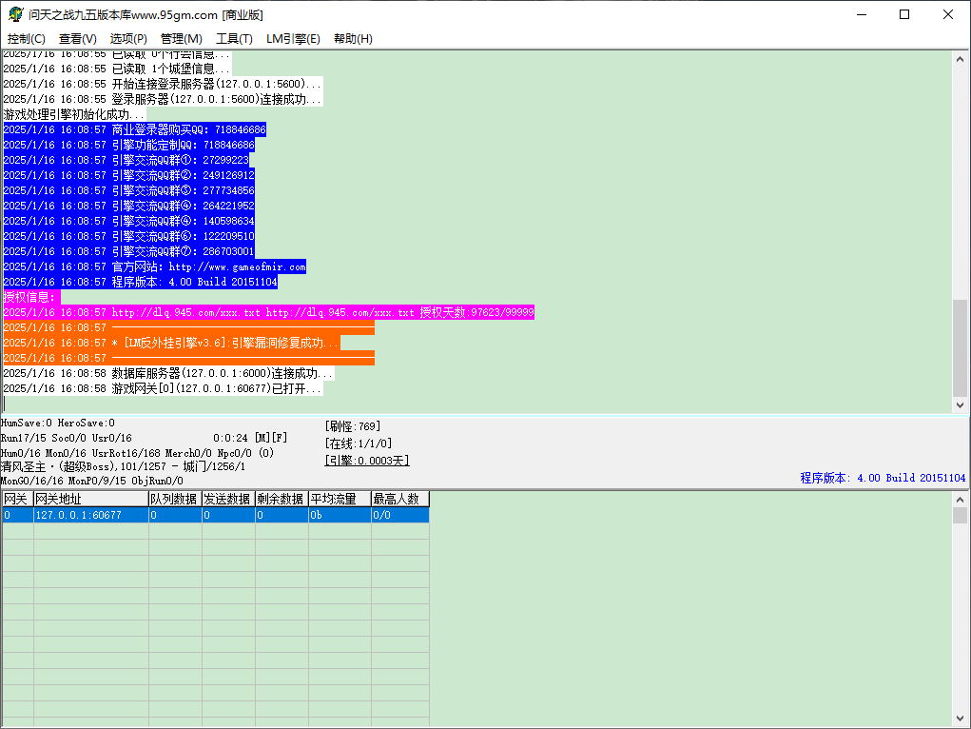
Task: Click the 0b average traffic cell
Action: point(340,515)
